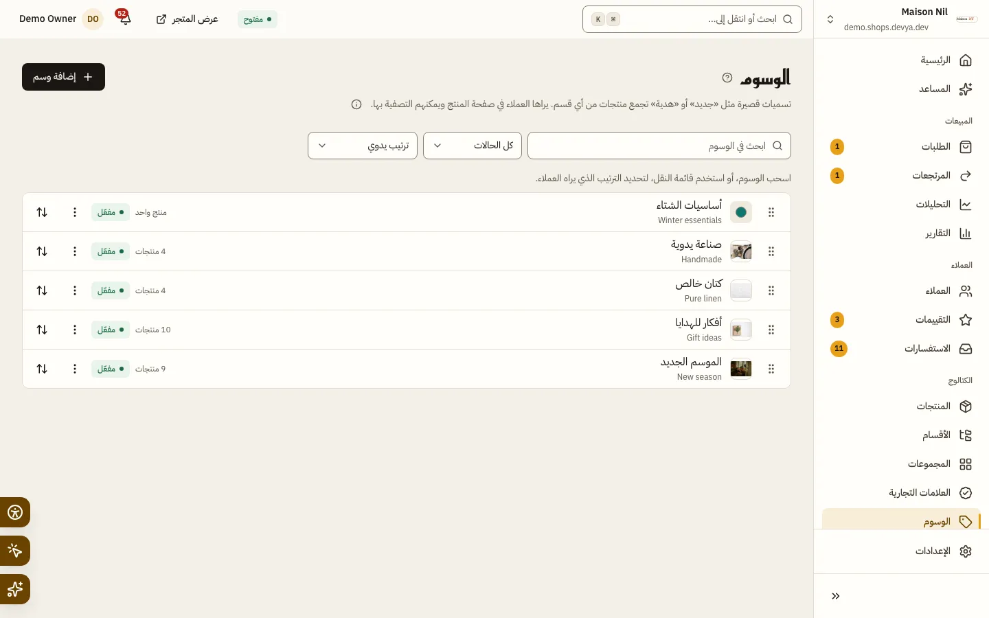
Task: Click عرض المتجر link
Action: 187,19
